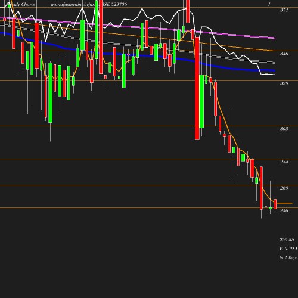Click the 256 price level label
Image resolution: width=298 pixels, height=298 pixels.
pyautogui.click(x=284, y=210)
